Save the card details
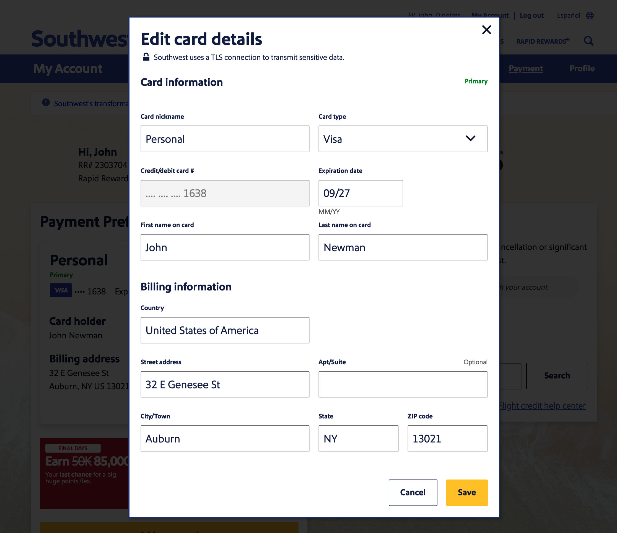Viewport: 617px width, 533px height. (466, 493)
